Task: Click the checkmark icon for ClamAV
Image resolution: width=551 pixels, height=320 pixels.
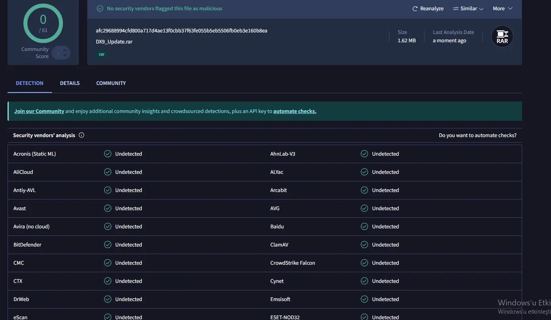Action: tap(364, 245)
